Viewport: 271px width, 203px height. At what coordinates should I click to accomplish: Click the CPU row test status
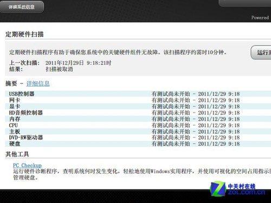(x=196, y=125)
